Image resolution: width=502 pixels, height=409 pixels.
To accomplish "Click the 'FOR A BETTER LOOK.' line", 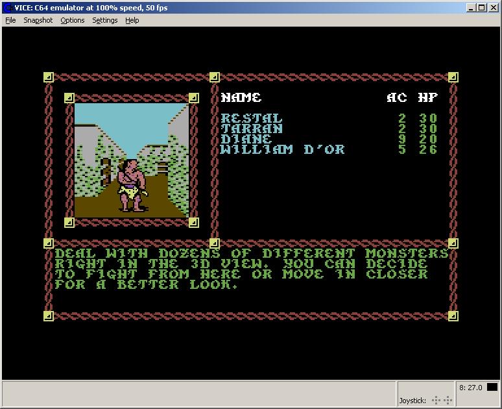I will click(147, 284).
